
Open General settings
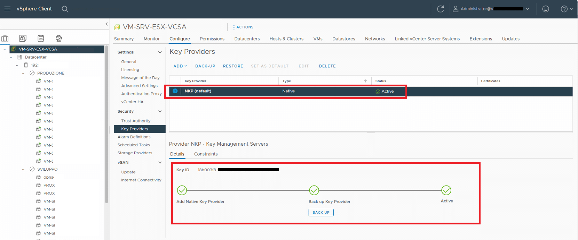[129, 62]
